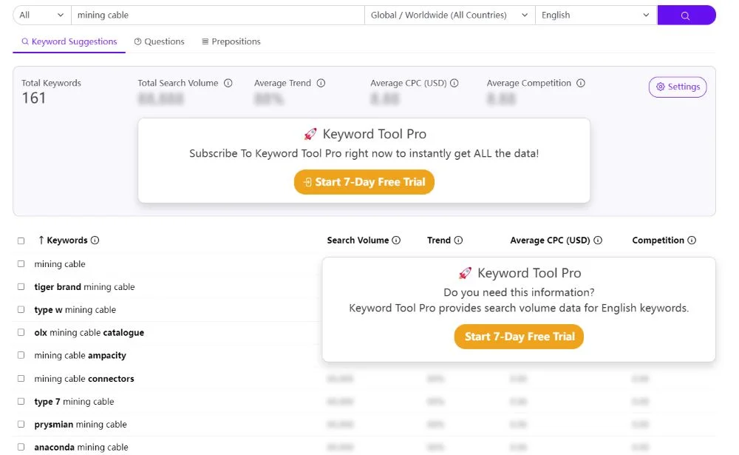Viewport: 739px width, 455px height.
Task: Select checkbox for 'prysmian mining cable'
Action: 21,425
